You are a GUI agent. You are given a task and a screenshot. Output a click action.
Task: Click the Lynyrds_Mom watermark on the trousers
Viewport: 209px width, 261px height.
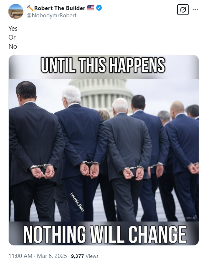point(77,202)
